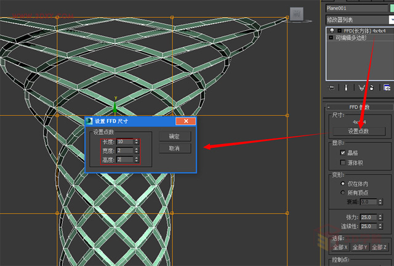Close the 设置 FFD 尺寸 dialog

(x=186, y=121)
